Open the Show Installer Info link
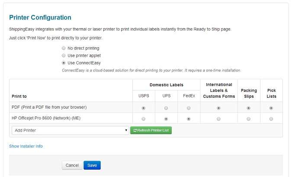This screenshot has height=177, width=292. pyautogui.click(x=26, y=146)
